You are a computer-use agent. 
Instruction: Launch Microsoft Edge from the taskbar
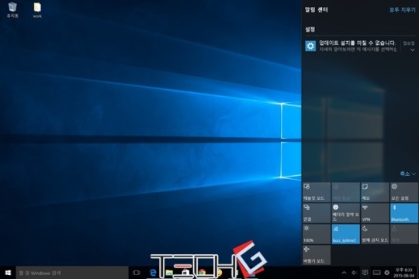[153, 273]
